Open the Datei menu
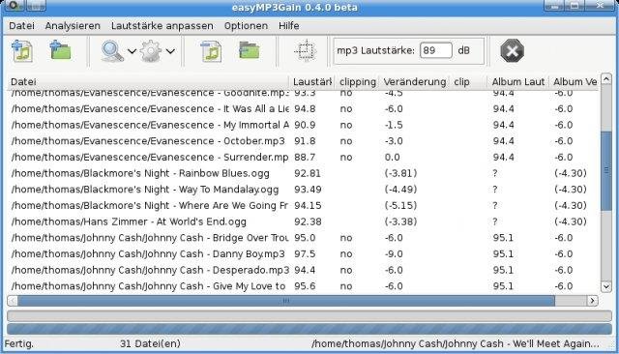The image size is (619, 354). click(21, 26)
